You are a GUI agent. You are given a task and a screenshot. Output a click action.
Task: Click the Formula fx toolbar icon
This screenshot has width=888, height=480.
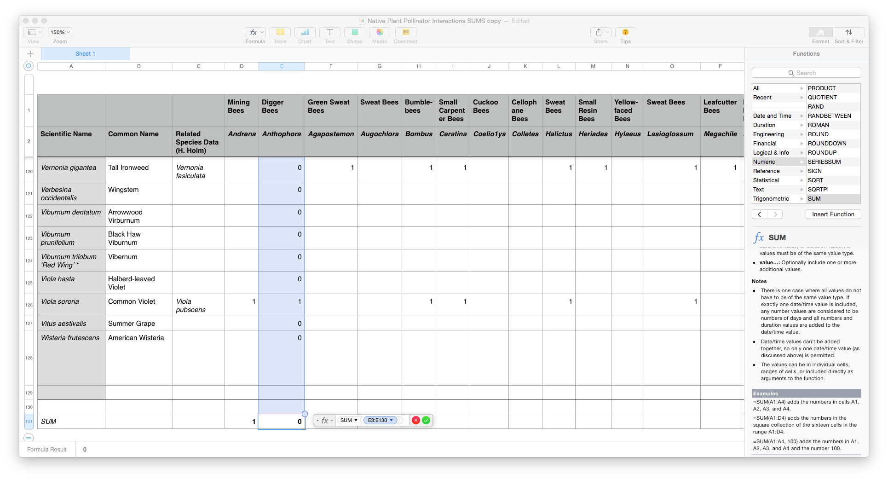click(255, 32)
